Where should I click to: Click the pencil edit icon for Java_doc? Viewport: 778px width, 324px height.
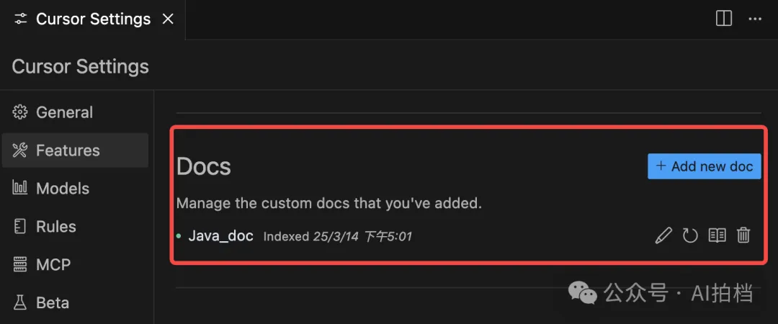(663, 235)
